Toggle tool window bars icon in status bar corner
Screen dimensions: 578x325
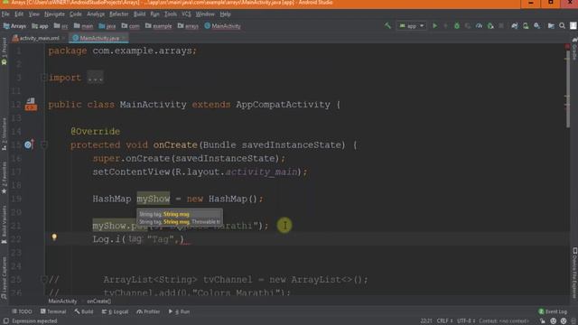click(6, 321)
